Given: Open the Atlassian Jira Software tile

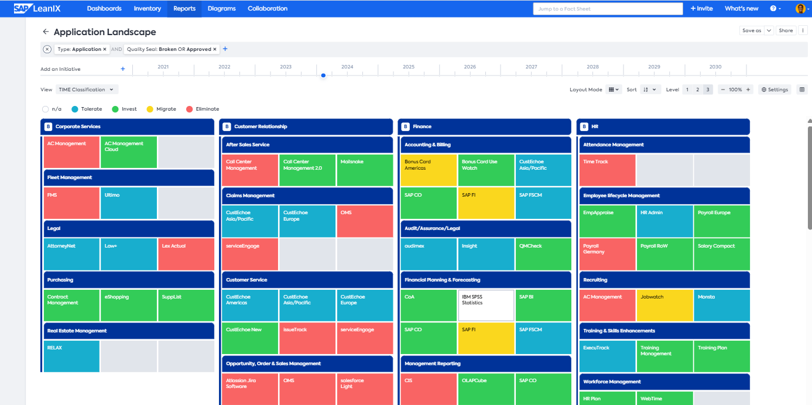Looking at the screenshot, I should (x=250, y=389).
